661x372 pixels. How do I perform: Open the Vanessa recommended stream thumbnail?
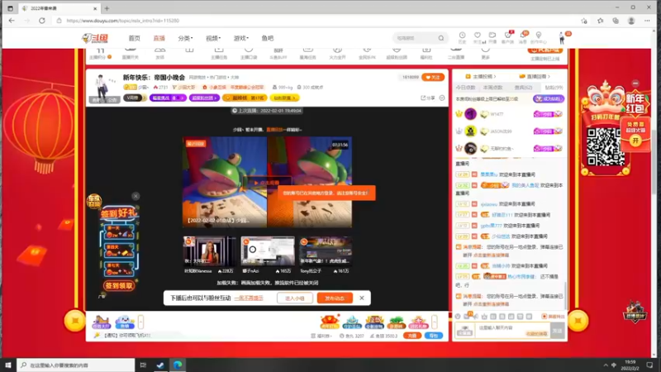(210, 250)
